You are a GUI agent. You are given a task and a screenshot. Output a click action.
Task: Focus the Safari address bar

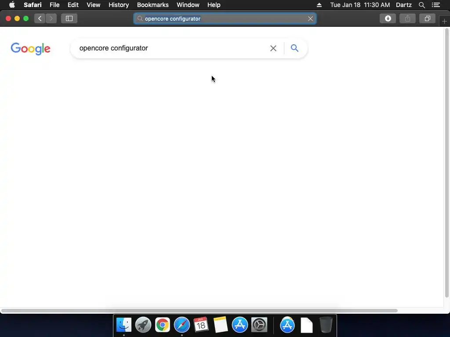225,18
